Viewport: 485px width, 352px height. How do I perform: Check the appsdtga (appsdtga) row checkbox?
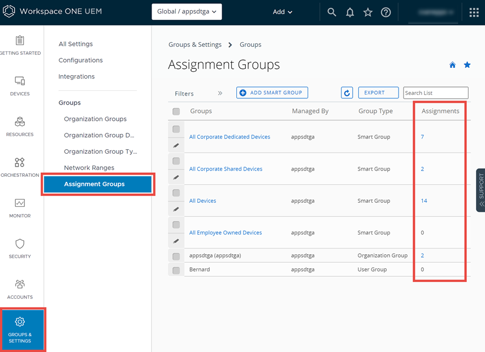pos(176,256)
